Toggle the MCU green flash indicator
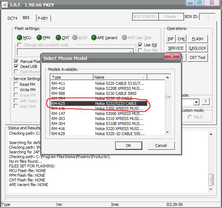222x208 pixels. coord(19,38)
